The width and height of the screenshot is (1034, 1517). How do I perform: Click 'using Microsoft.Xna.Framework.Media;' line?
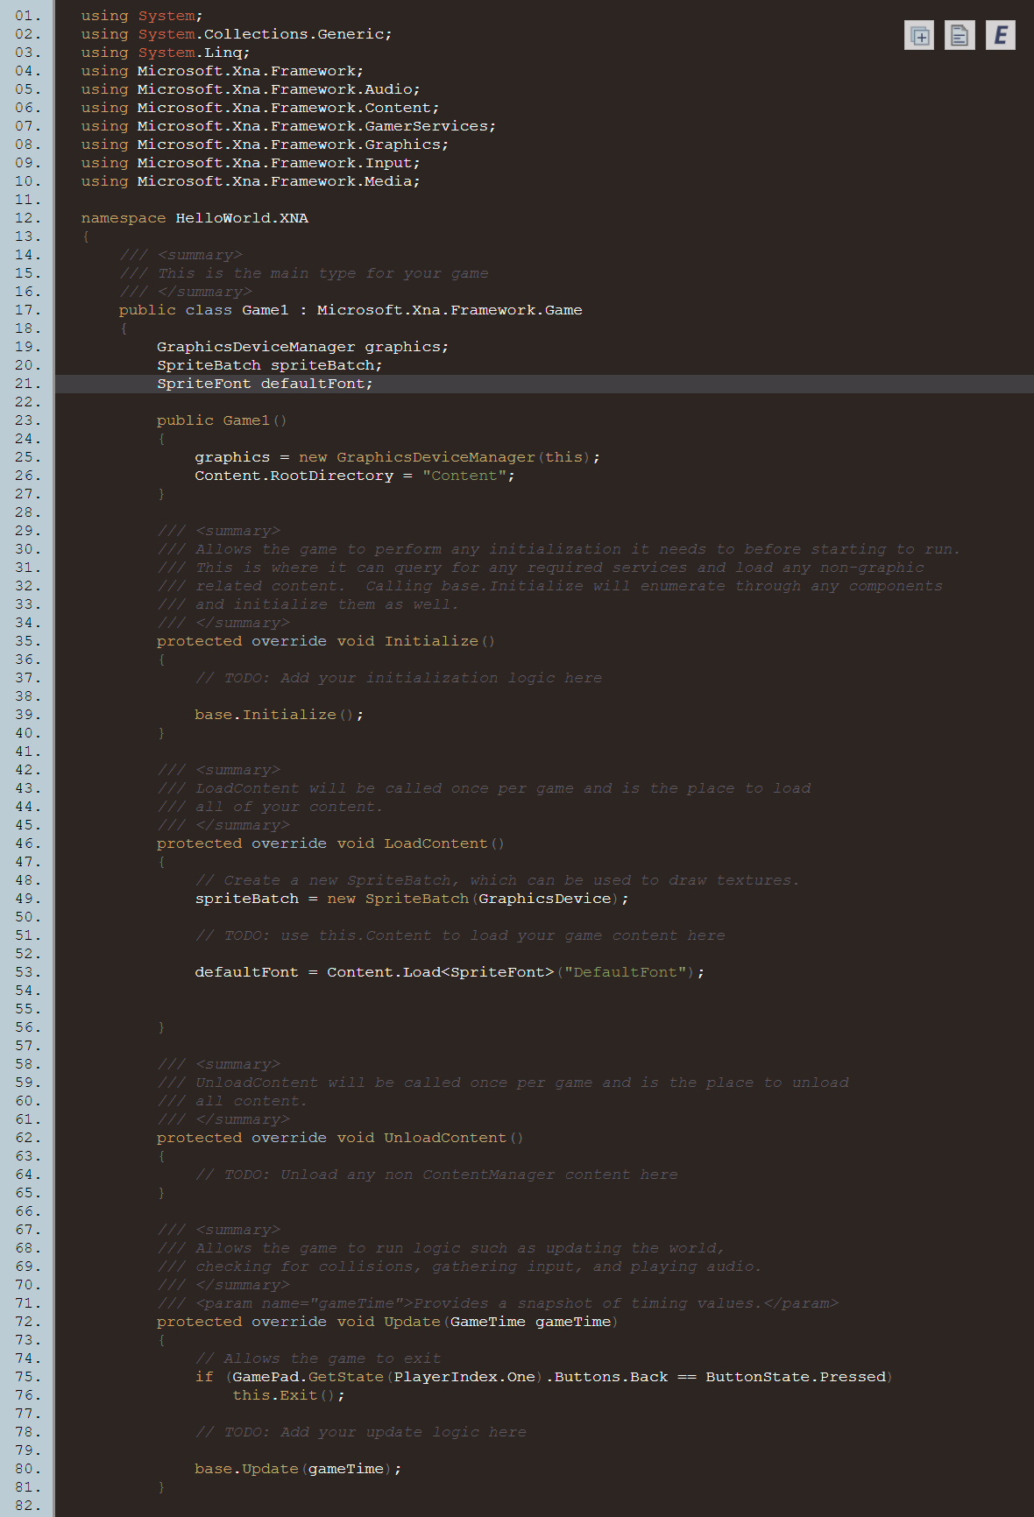click(251, 181)
